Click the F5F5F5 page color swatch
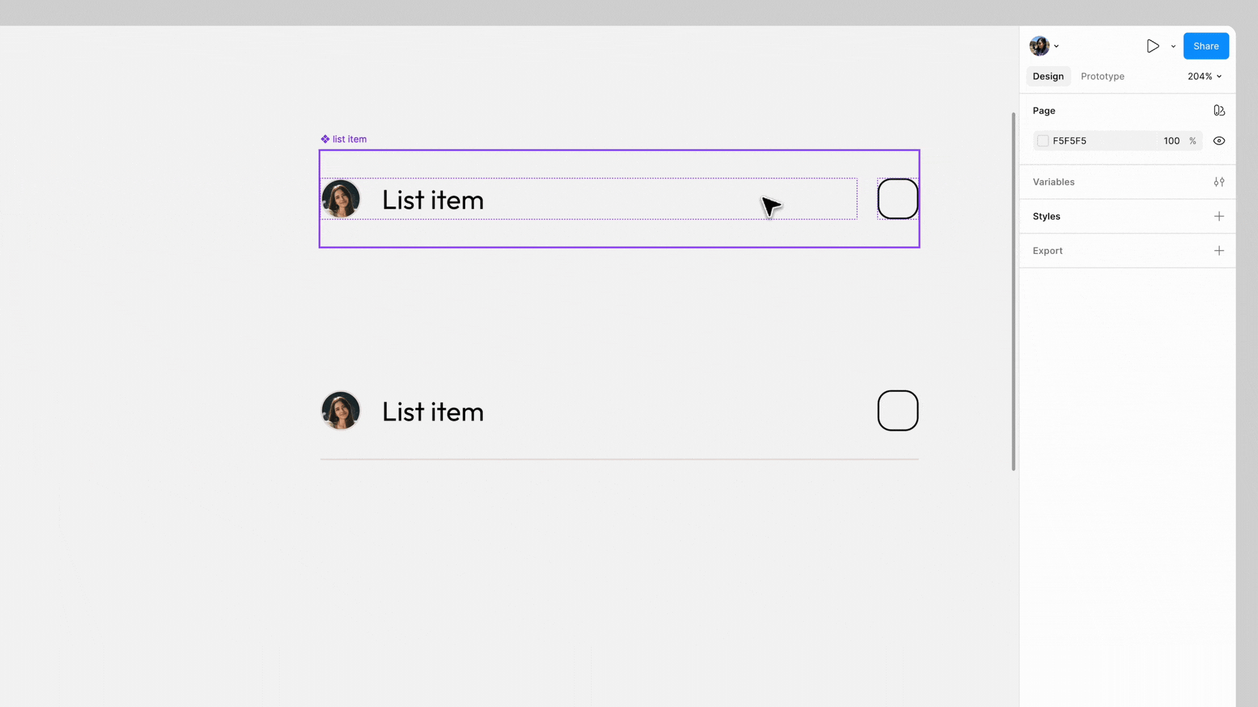Image resolution: width=1258 pixels, height=707 pixels. click(x=1043, y=141)
